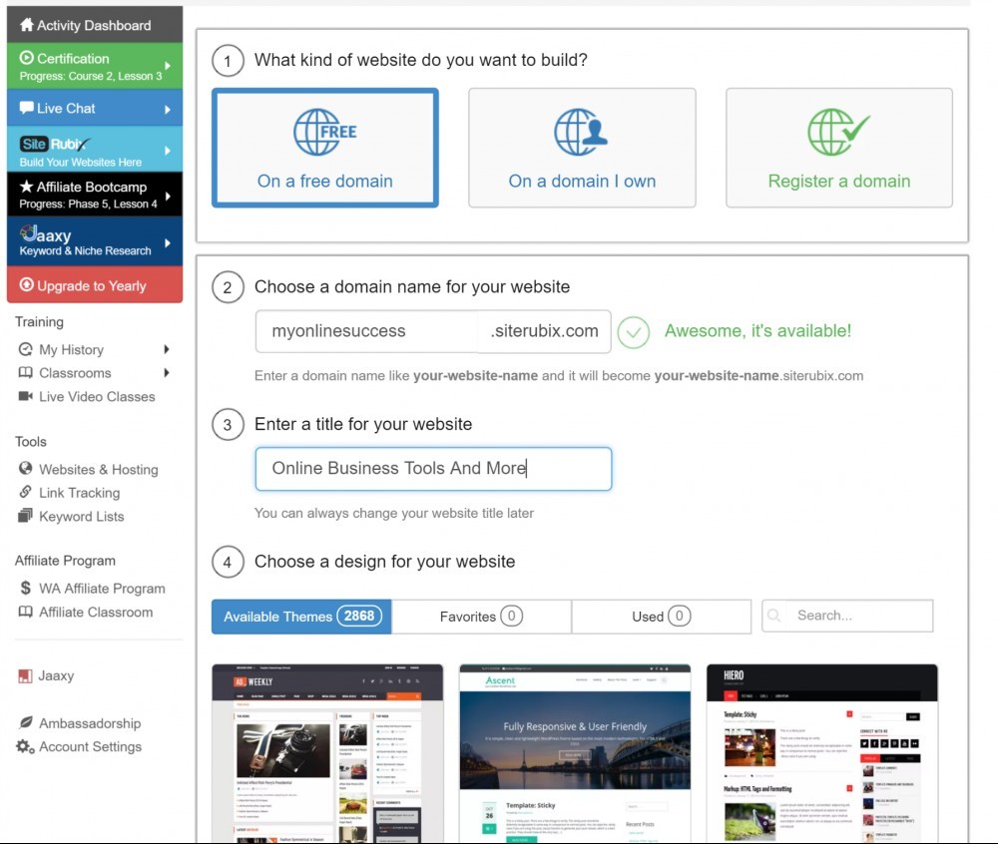
Task: Switch to the Favorites tab
Action: (x=481, y=617)
